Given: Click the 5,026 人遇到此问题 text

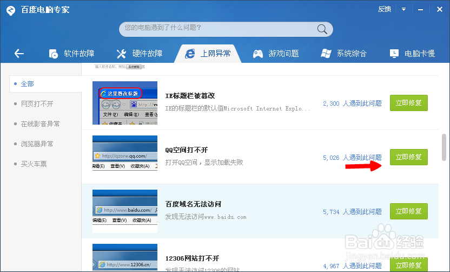Looking at the screenshot, I should (x=352, y=158).
